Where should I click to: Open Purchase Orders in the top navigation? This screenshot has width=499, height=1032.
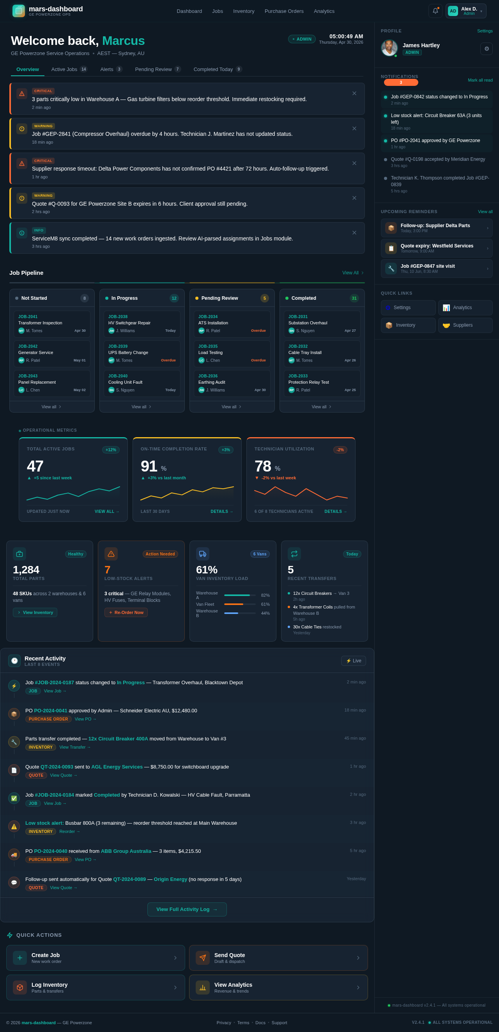click(284, 11)
